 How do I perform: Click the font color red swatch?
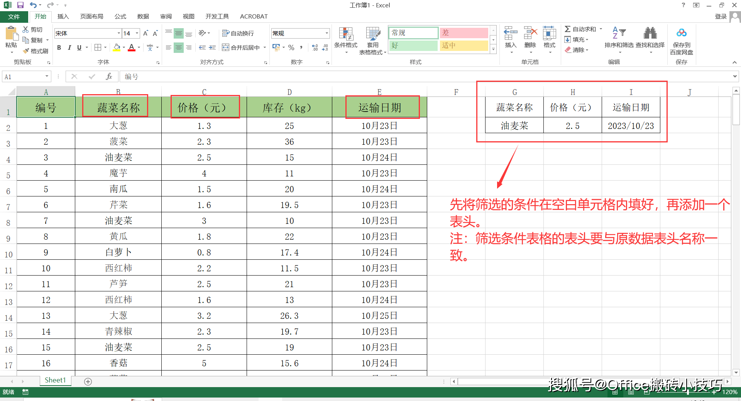[x=132, y=47]
